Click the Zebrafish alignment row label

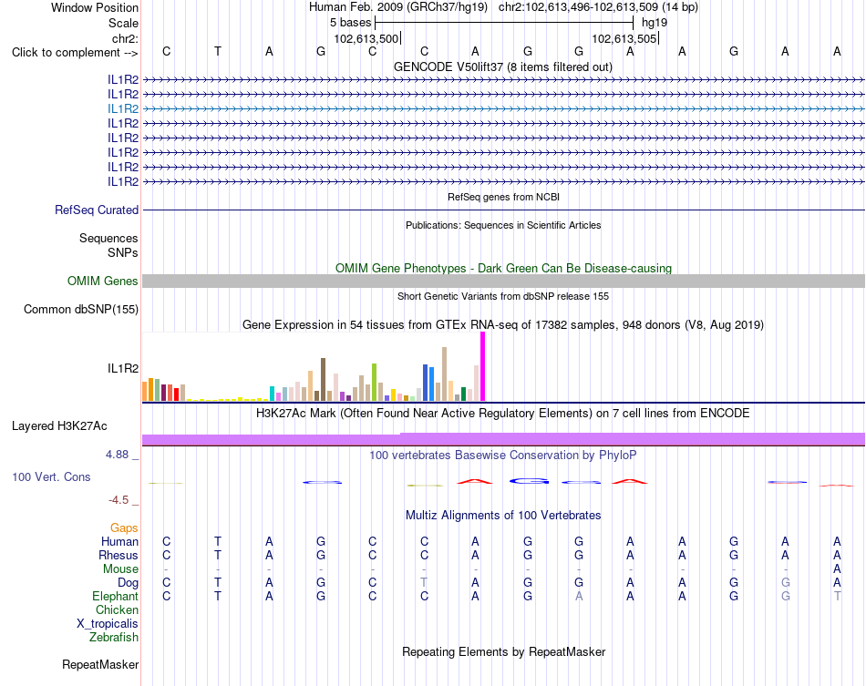click(x=114, y=638)
